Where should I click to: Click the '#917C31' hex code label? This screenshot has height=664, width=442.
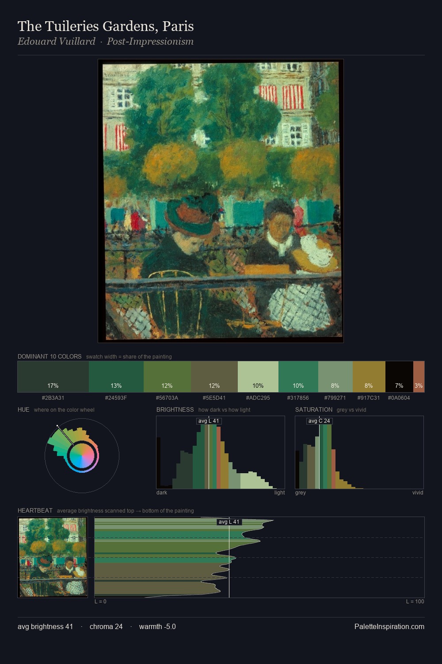coord(369,398)
